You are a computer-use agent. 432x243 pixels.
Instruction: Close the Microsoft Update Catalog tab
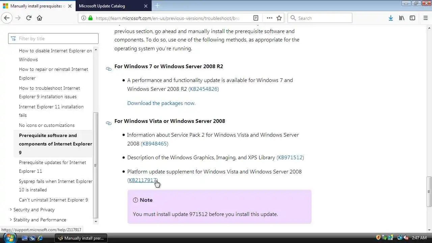[146, 6]
